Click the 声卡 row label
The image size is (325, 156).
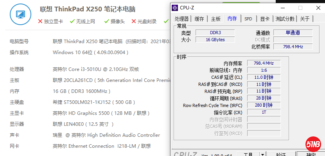[14, 135]
